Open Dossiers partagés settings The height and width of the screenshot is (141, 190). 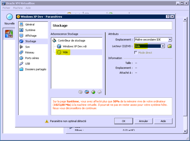[x=36, y=69]
